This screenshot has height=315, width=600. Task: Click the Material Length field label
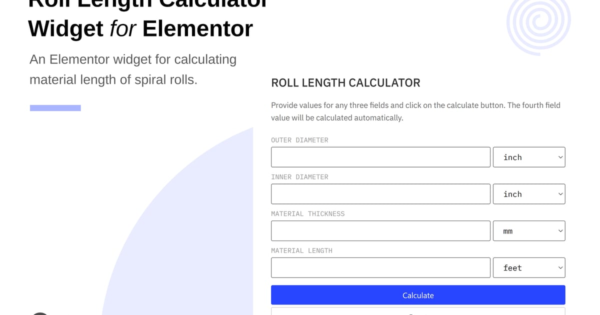coord(301,250)
